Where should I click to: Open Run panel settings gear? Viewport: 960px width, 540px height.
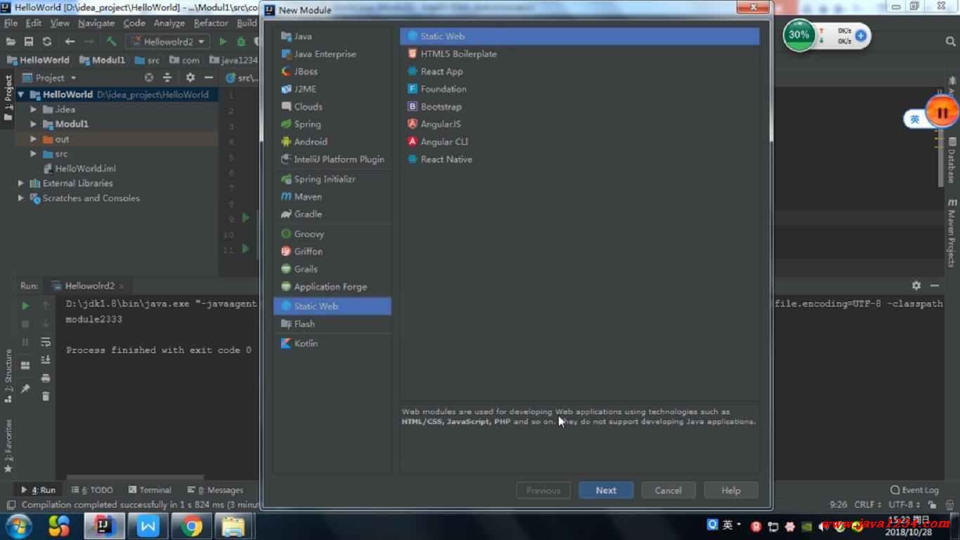pos(916,285)
